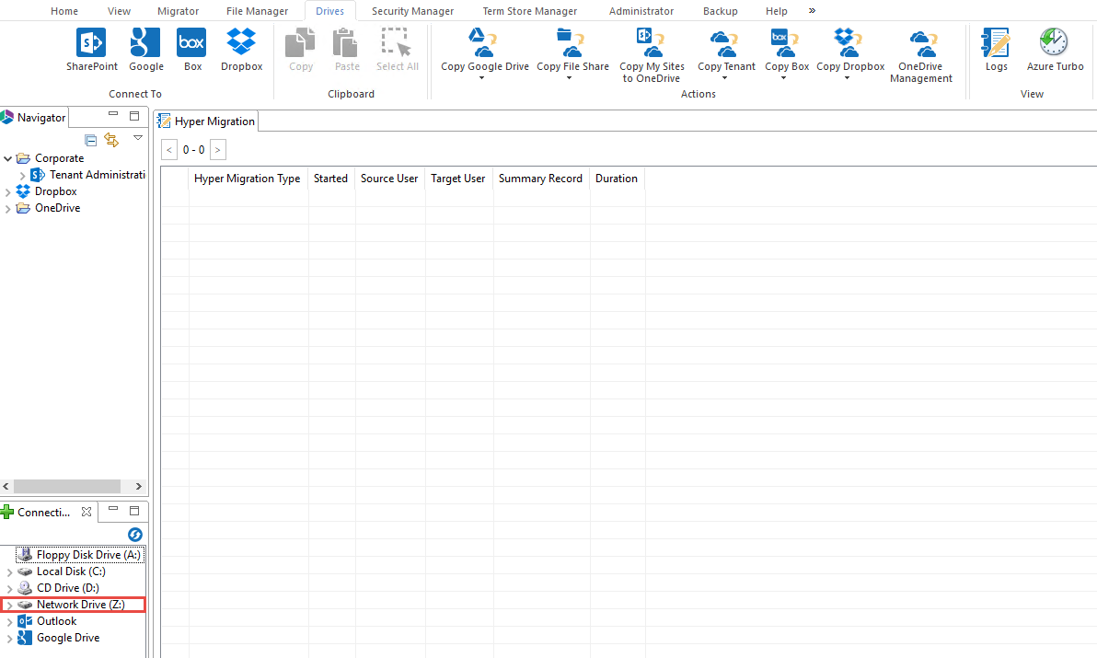Open the Term Store Manager ribbon tab
Screen dimensions: 1097x658
(x=529, y=10)
